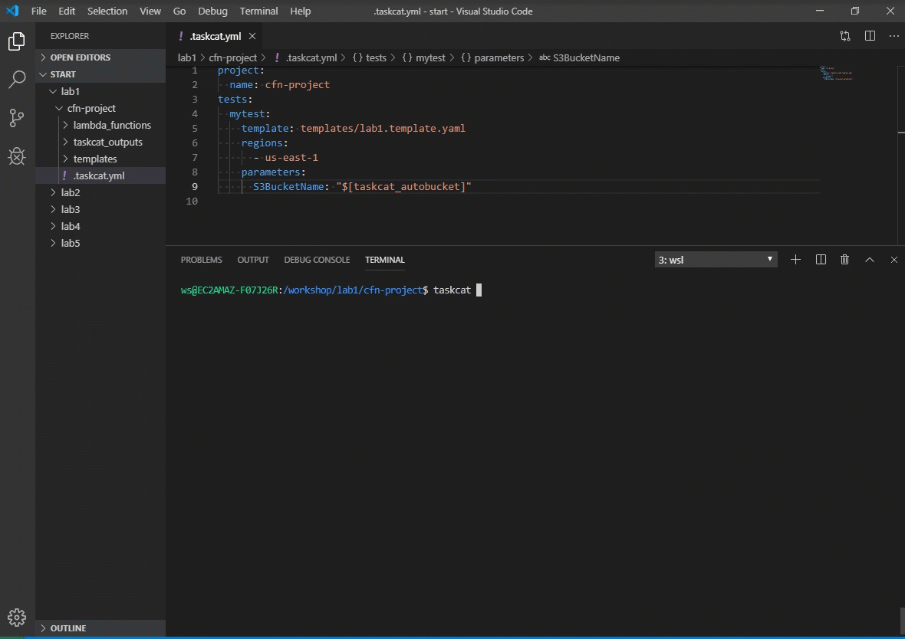Viewport: 905px width, 639px height.
Task: Create a new terminal with plus icon
Action: click(795, 260)
